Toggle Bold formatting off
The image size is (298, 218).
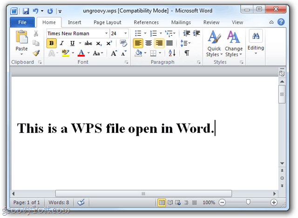[51, 43]
